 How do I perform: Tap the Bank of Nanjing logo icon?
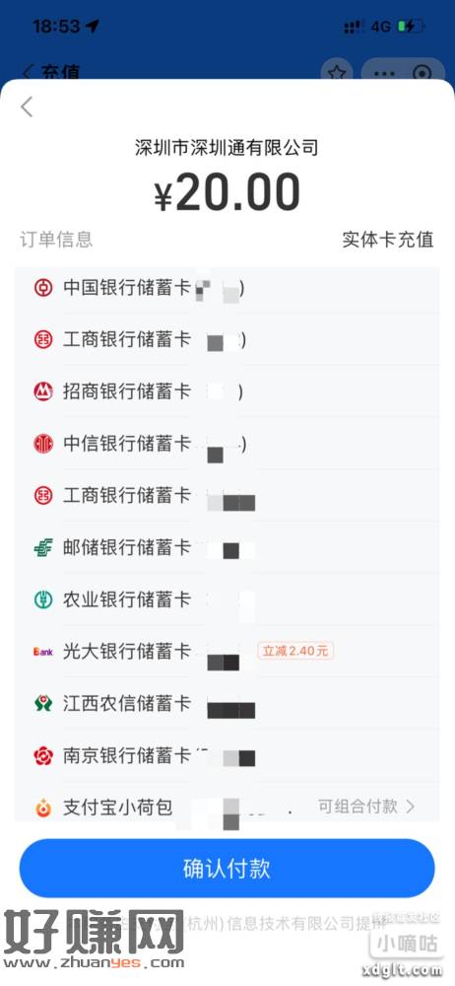pyautogui.click(x=43, y=755)
